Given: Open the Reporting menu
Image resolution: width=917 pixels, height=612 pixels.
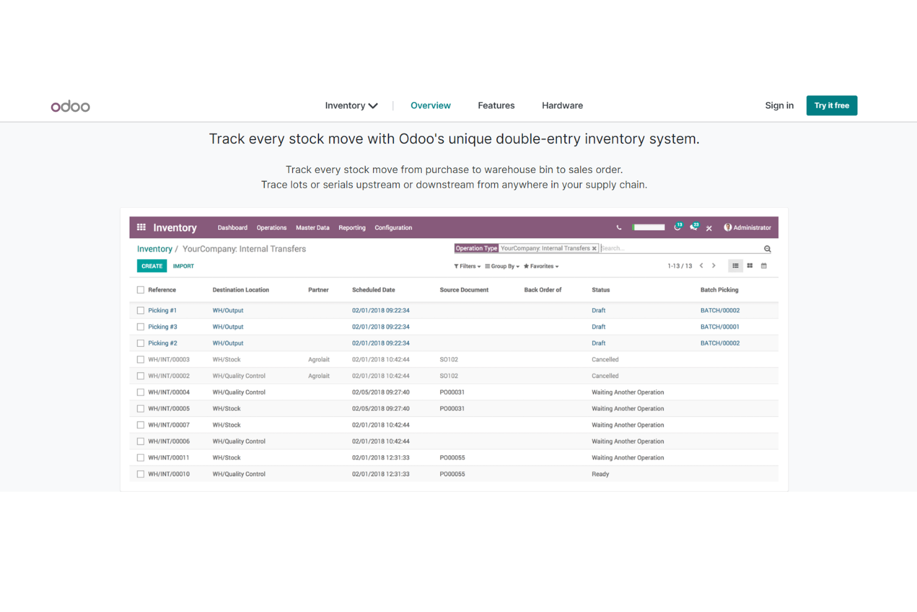Looking at the screenshot, I should point(352,228).
